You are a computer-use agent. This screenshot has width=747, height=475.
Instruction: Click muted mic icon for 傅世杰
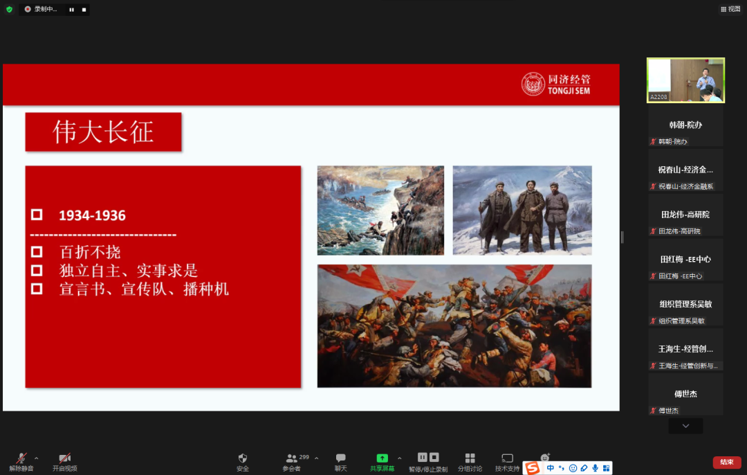653,411
